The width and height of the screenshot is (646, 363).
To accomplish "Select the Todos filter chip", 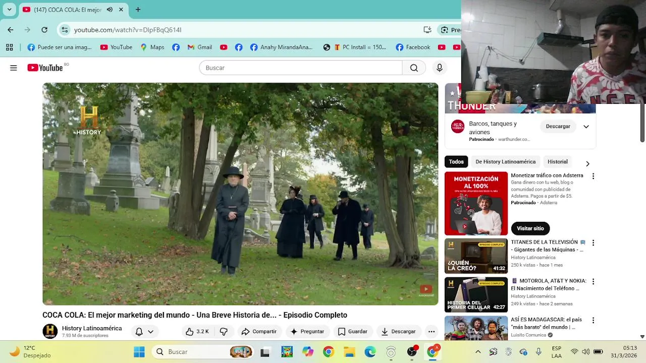I will [x=456, y=162].
